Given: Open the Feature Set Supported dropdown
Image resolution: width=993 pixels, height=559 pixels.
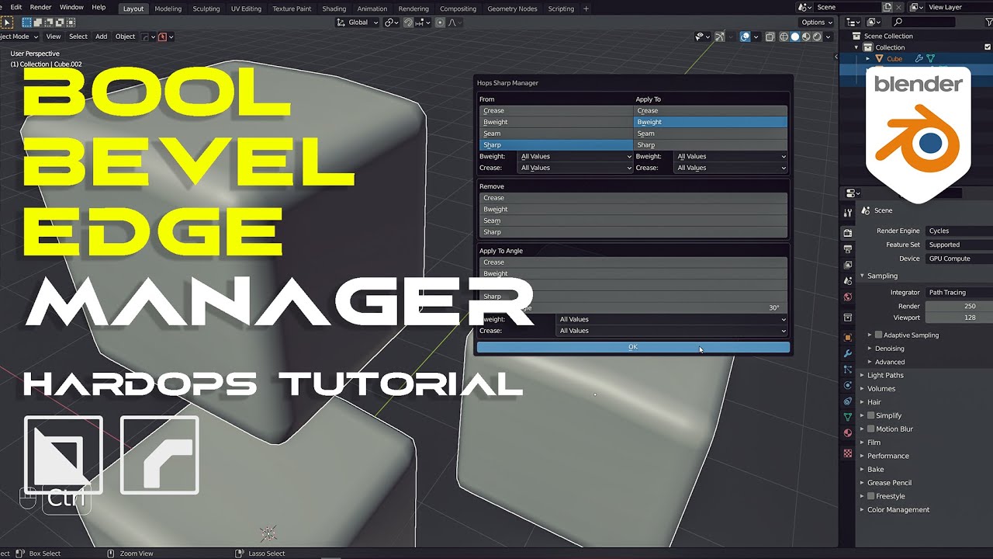Looking at the screenshot, I should (x=959, y=245).
